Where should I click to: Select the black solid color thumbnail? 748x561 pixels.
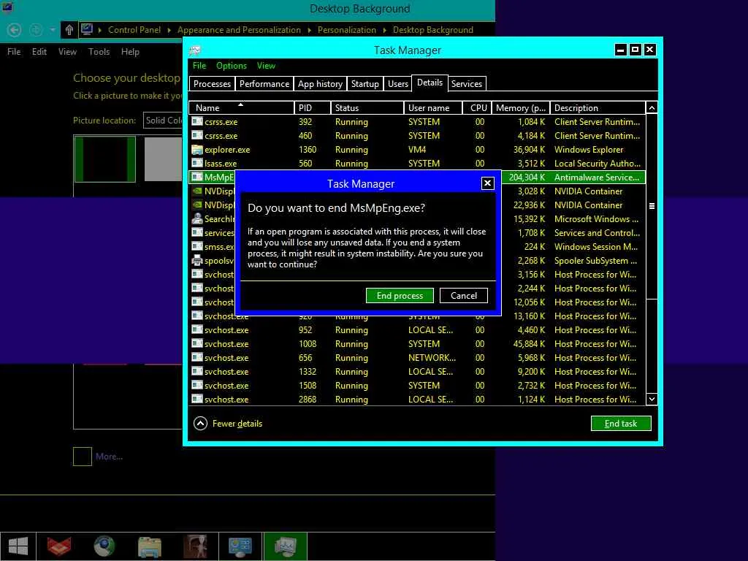(105, 159)
